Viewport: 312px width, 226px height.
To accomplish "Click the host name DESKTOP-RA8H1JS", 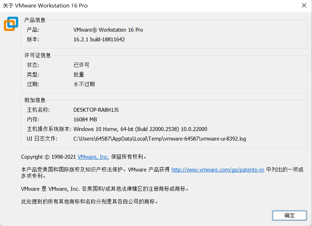I will click(x=96, y=110).
